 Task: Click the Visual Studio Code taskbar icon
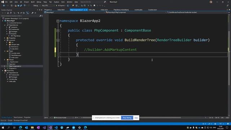point(56,127)
